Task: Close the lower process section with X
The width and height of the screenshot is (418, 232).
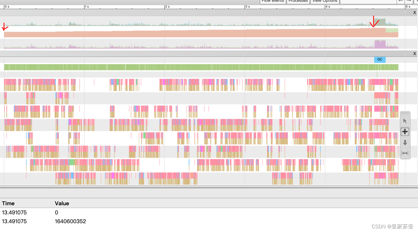Action: point(414,54)
